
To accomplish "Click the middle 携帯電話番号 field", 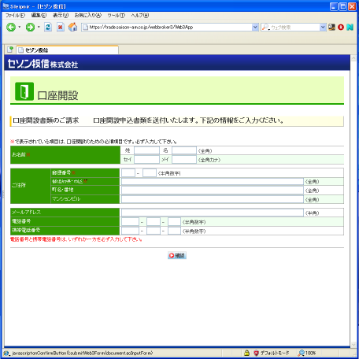I will pyautogui.click(x=154, y=231).
